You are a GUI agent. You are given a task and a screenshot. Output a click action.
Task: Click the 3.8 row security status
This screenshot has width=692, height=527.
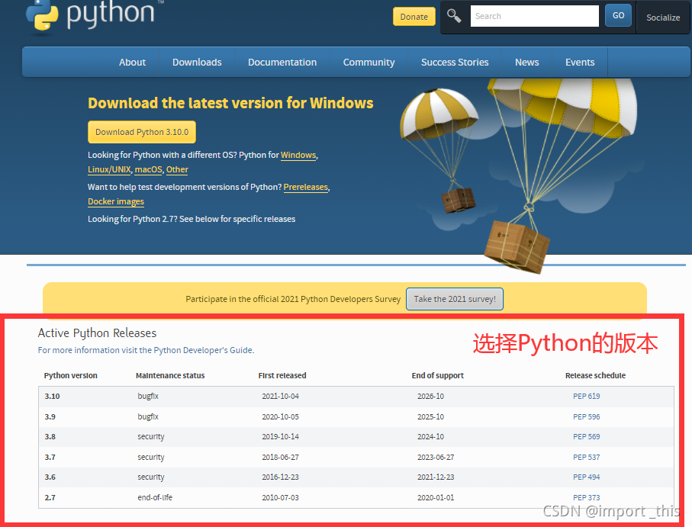pos(151,436)
